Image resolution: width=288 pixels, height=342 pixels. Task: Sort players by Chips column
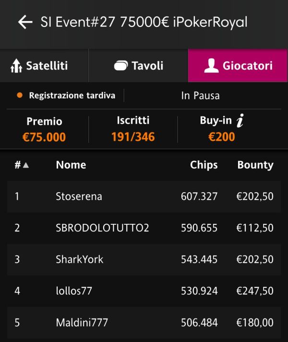pyautogui.click(x=204, y=165)
